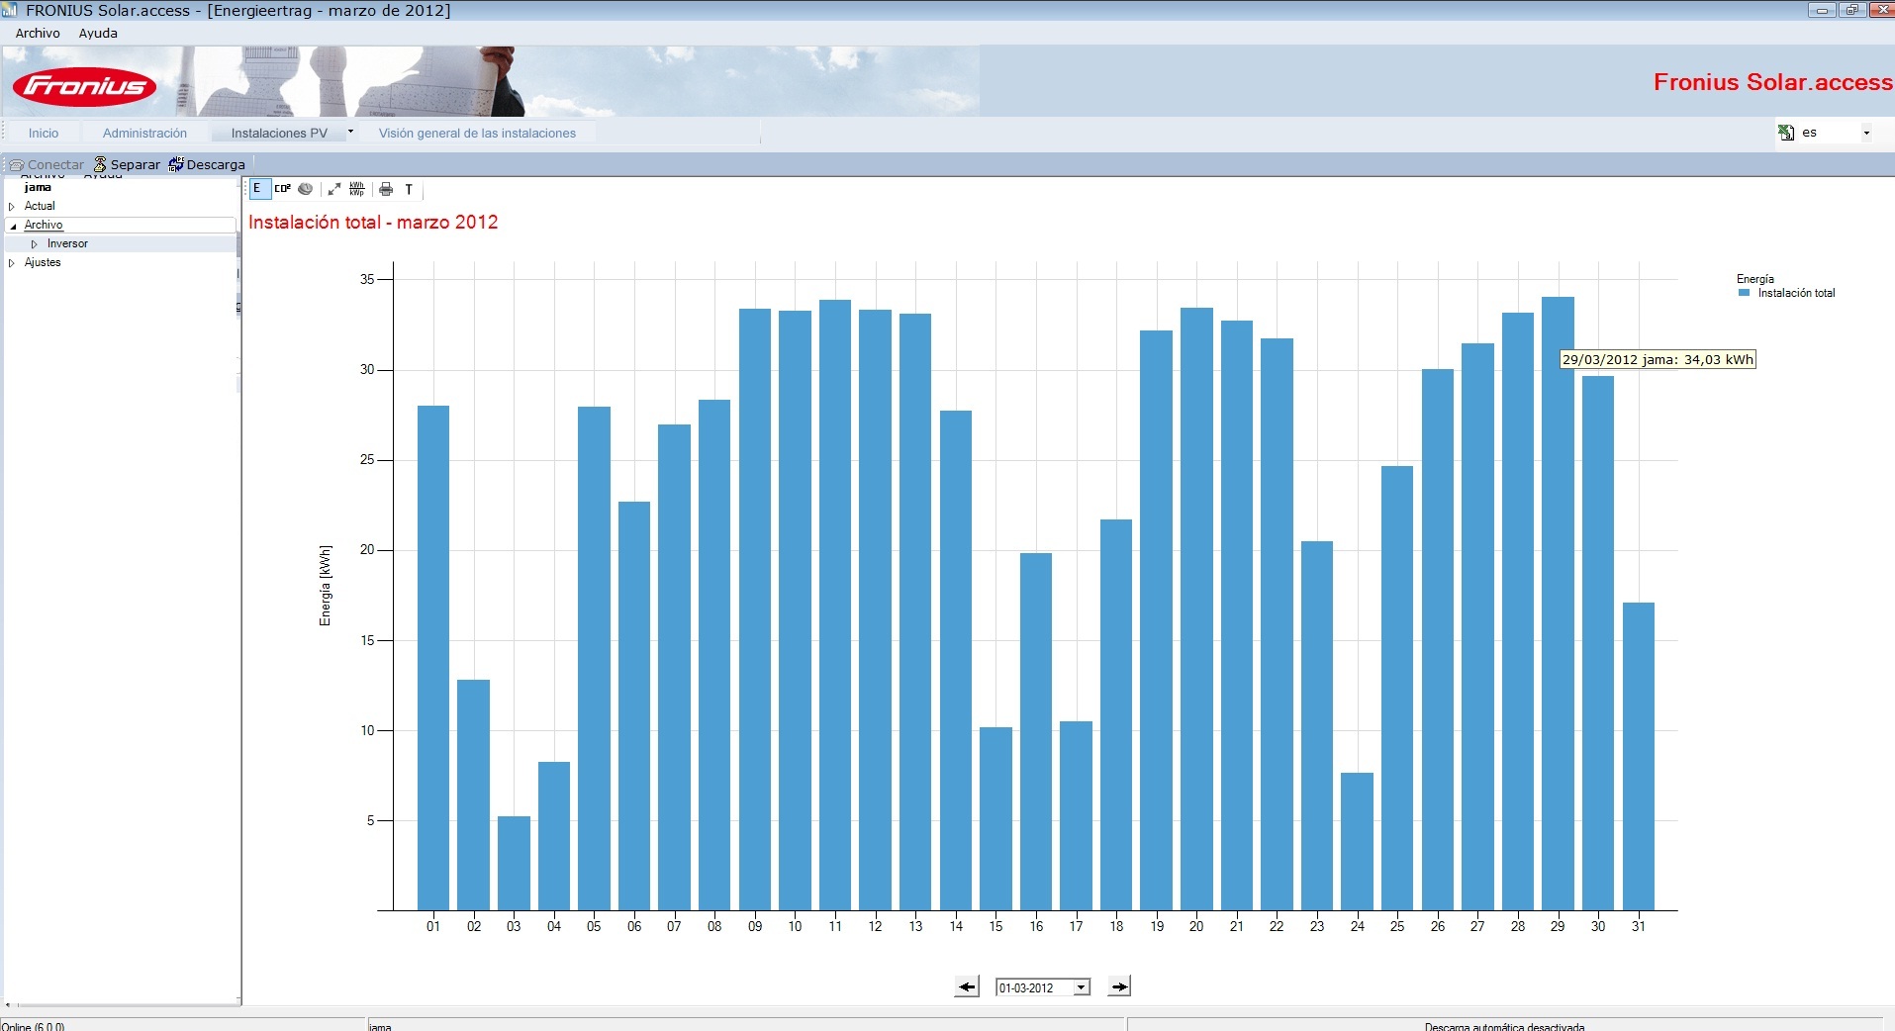This screenshot has height=1031, width=1895.
Task: Close the Solar.access window
Action: click(1880, 10)
